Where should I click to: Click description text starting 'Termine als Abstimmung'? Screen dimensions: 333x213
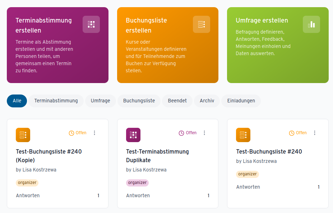pos(44,56)
